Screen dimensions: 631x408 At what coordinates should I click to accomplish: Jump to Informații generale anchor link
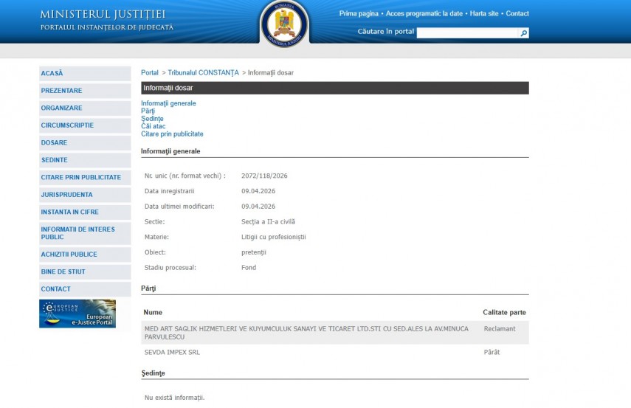168,103
